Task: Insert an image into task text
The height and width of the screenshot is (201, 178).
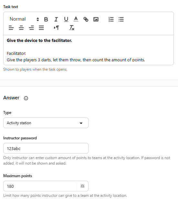Action: click(x=96, y=19)
